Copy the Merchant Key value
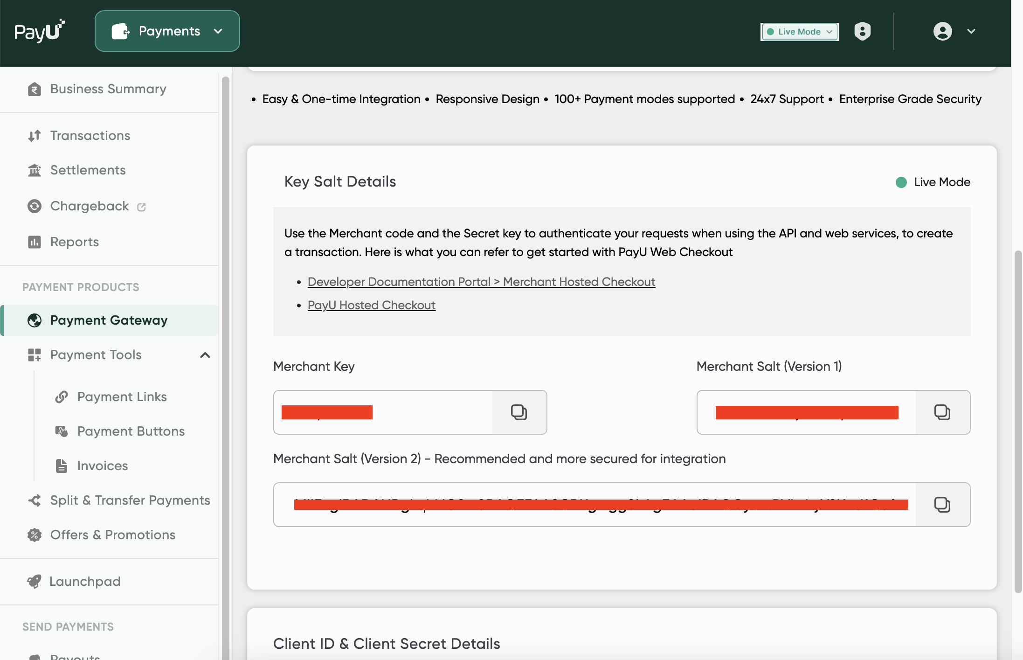 pyautogui.click(x=518, y=412)
